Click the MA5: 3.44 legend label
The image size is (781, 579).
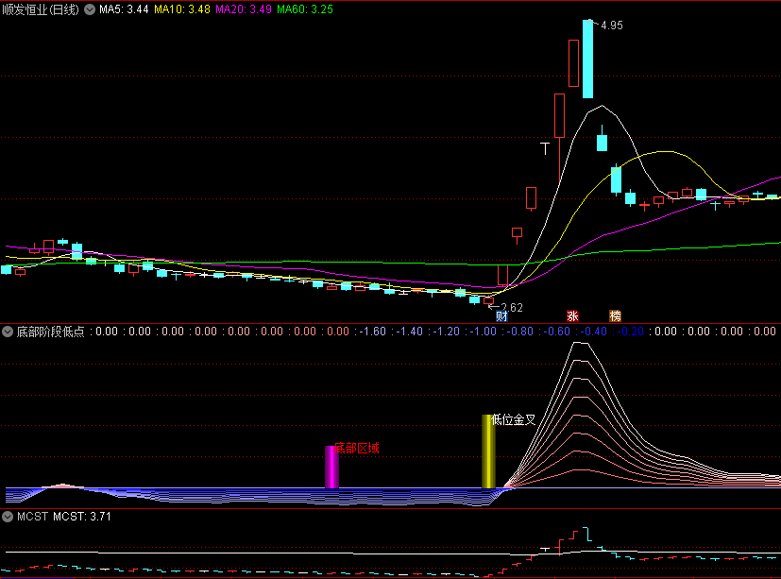124,9
